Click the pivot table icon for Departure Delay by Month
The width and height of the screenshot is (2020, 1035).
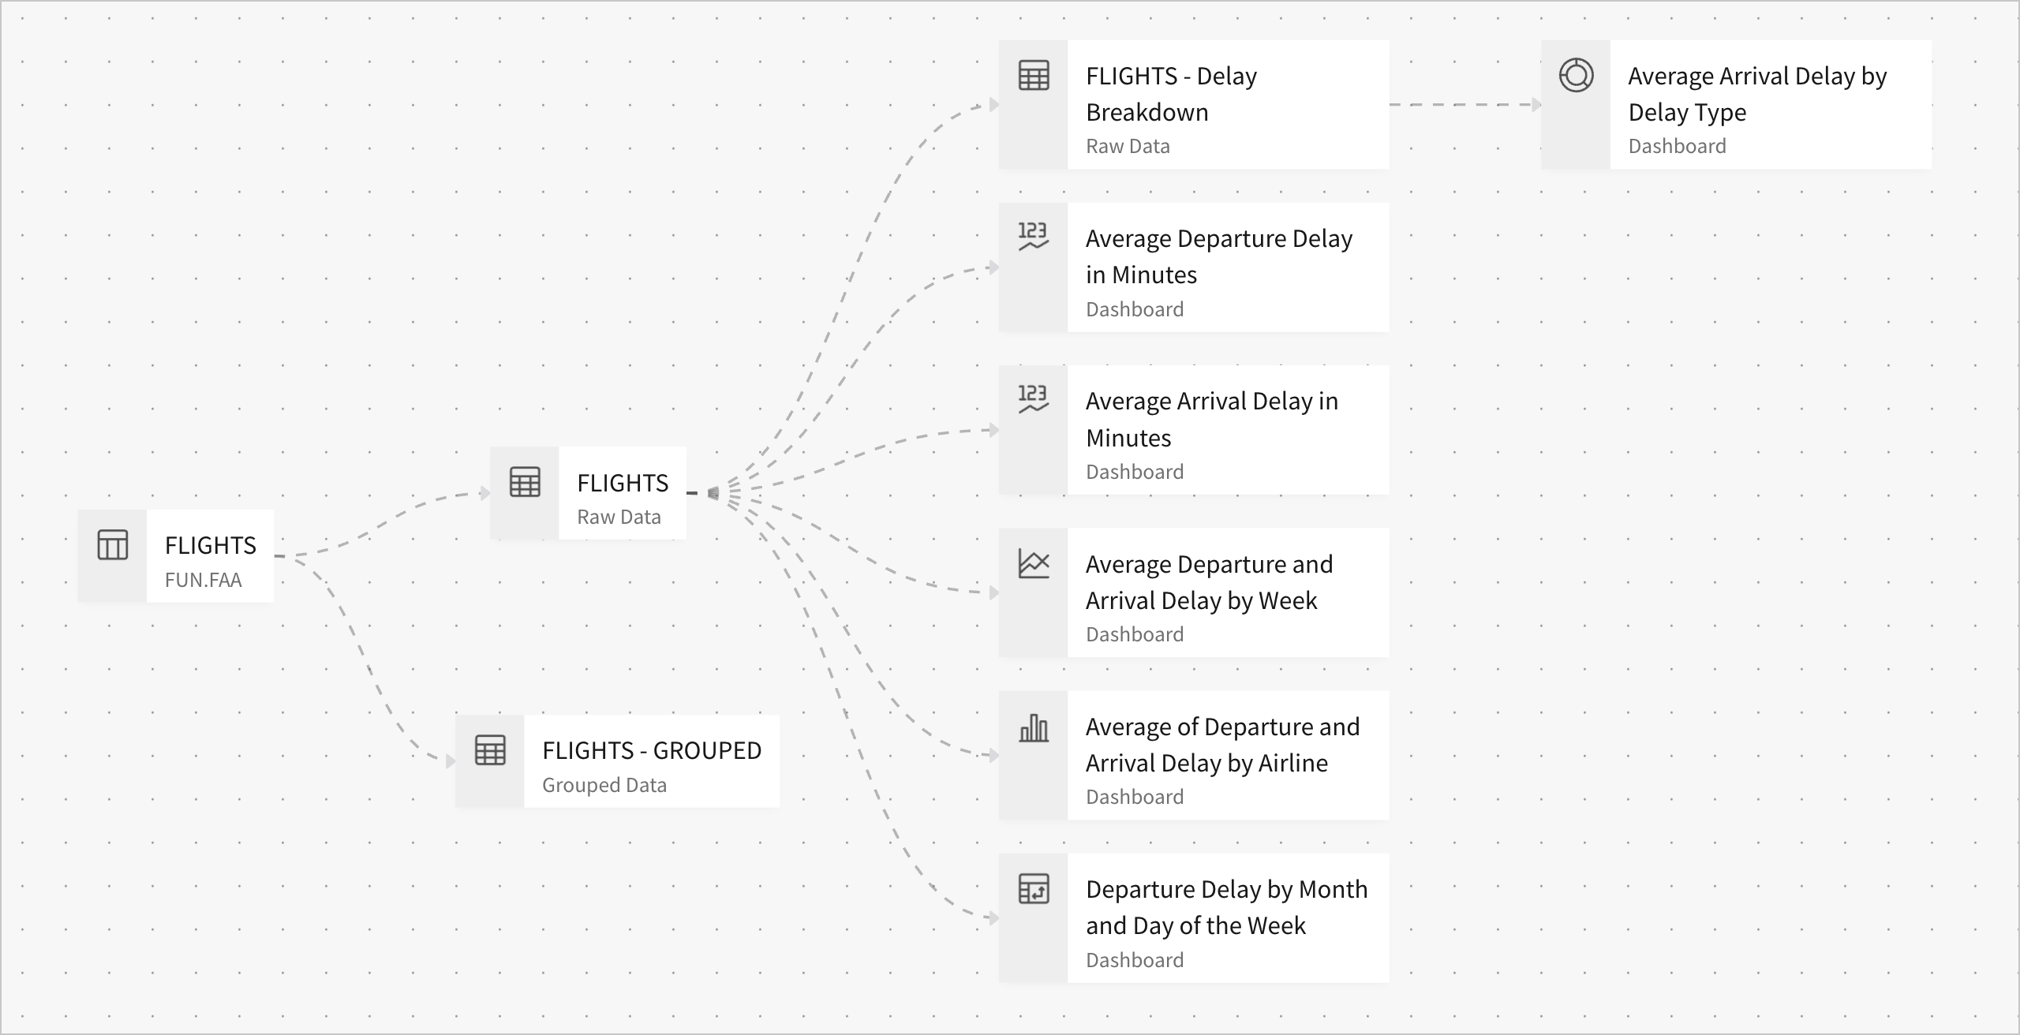[1034, 889]
